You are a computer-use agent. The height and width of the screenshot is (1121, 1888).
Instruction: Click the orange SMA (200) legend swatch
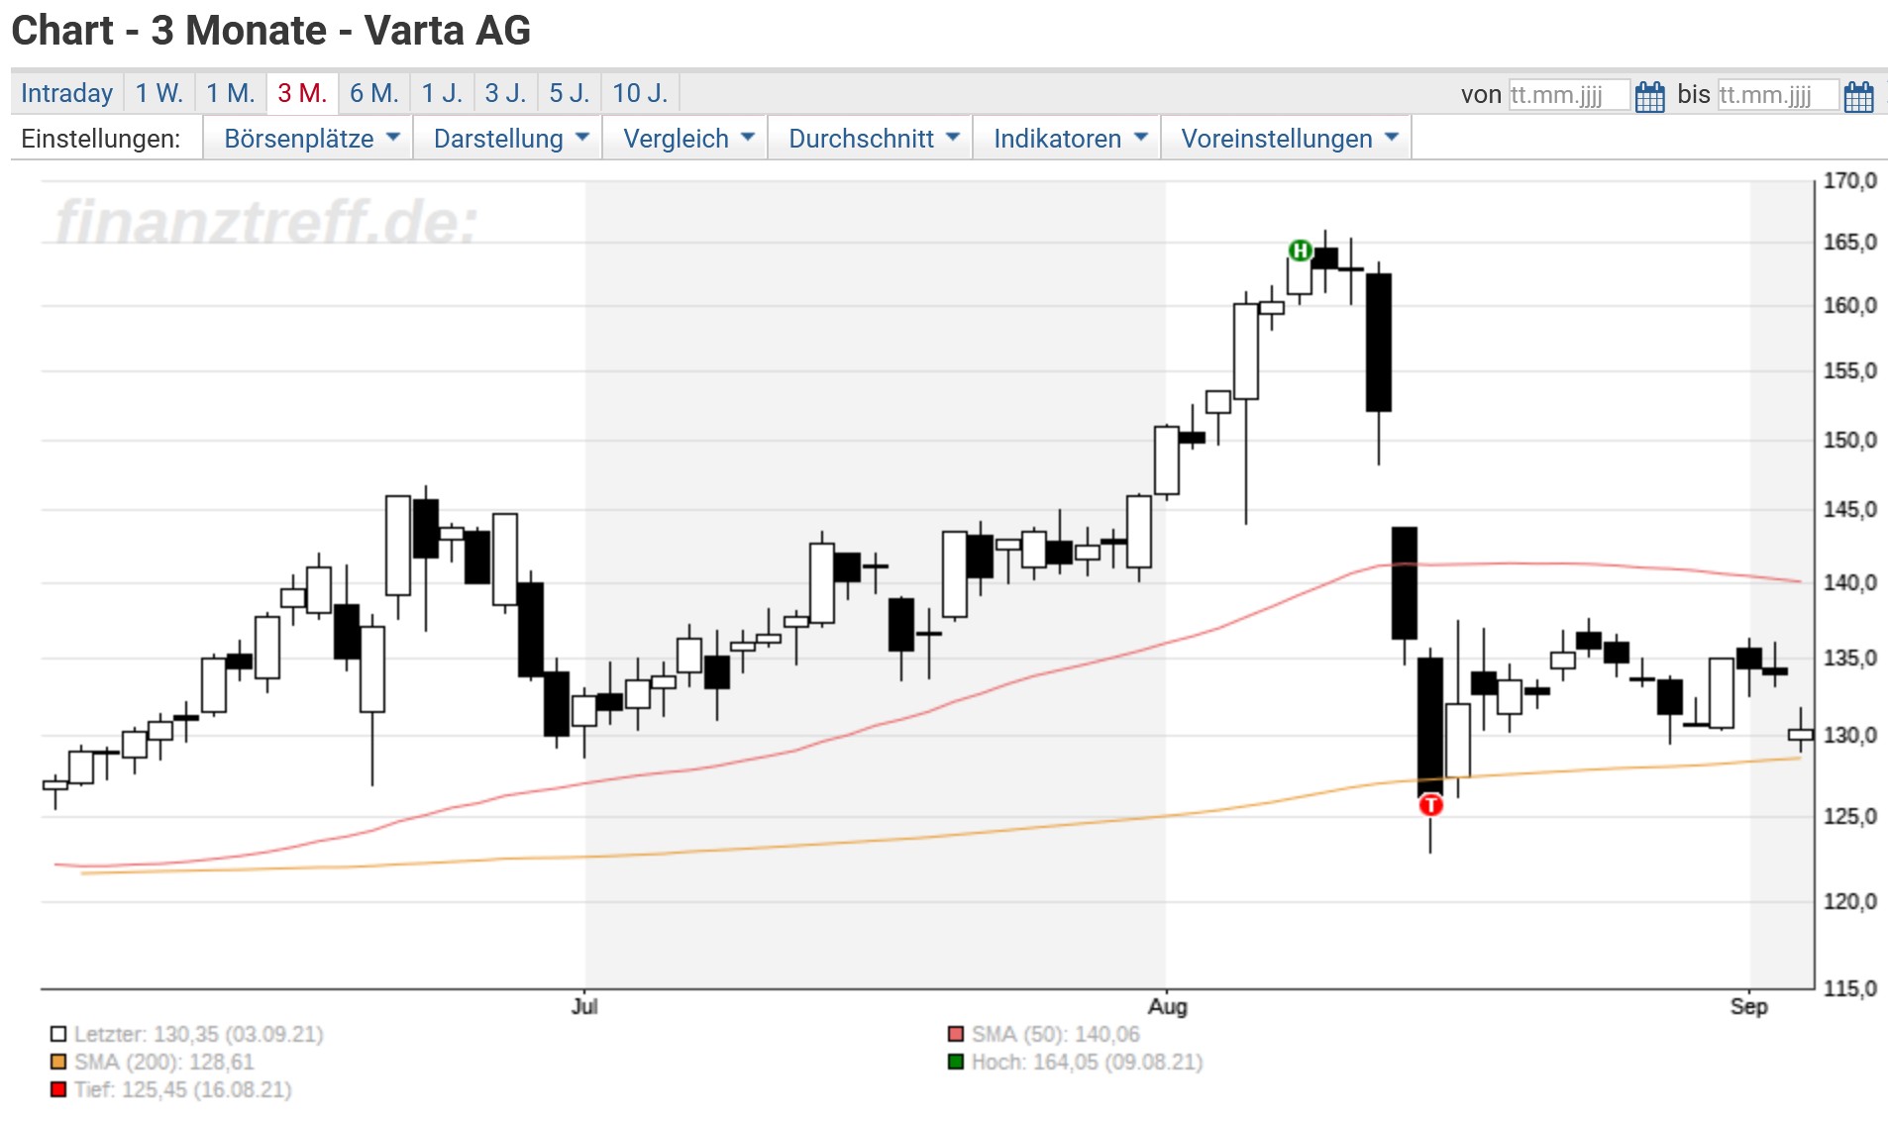tap(58, 1062)
